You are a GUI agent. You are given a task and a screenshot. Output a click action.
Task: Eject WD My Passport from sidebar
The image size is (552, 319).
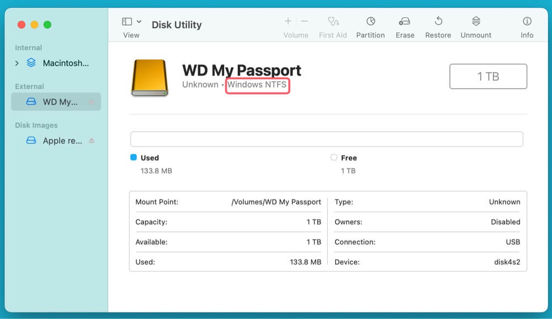[92, 102]
